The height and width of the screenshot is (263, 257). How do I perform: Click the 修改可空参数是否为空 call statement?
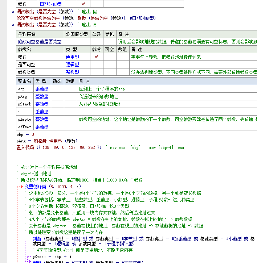(x=86, y=18)
